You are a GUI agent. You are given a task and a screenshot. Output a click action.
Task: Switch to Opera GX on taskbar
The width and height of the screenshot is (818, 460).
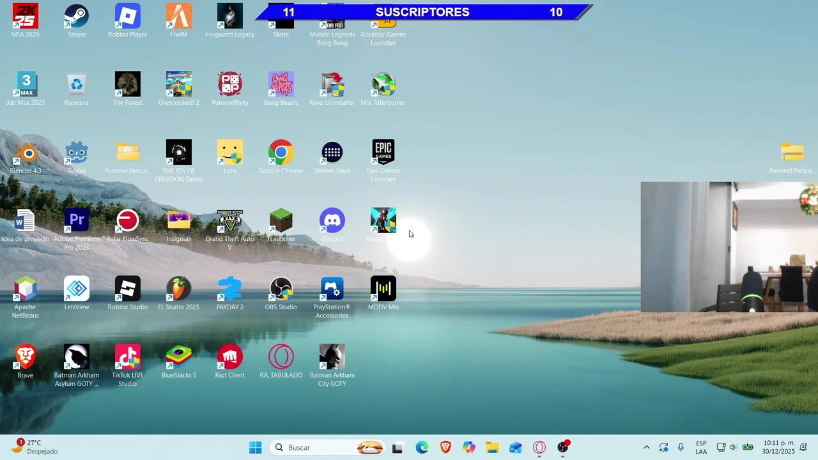(539, 448)
